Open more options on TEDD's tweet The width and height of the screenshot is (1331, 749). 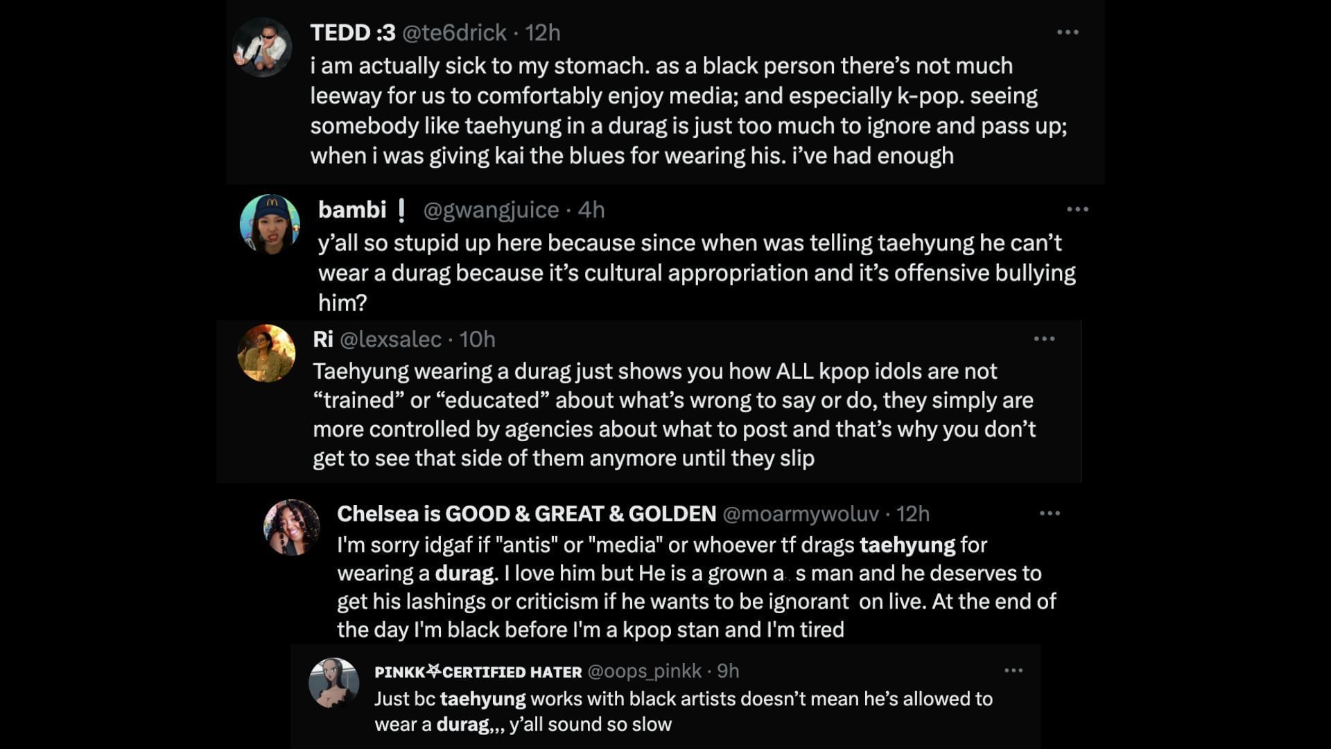[1068, 33]
